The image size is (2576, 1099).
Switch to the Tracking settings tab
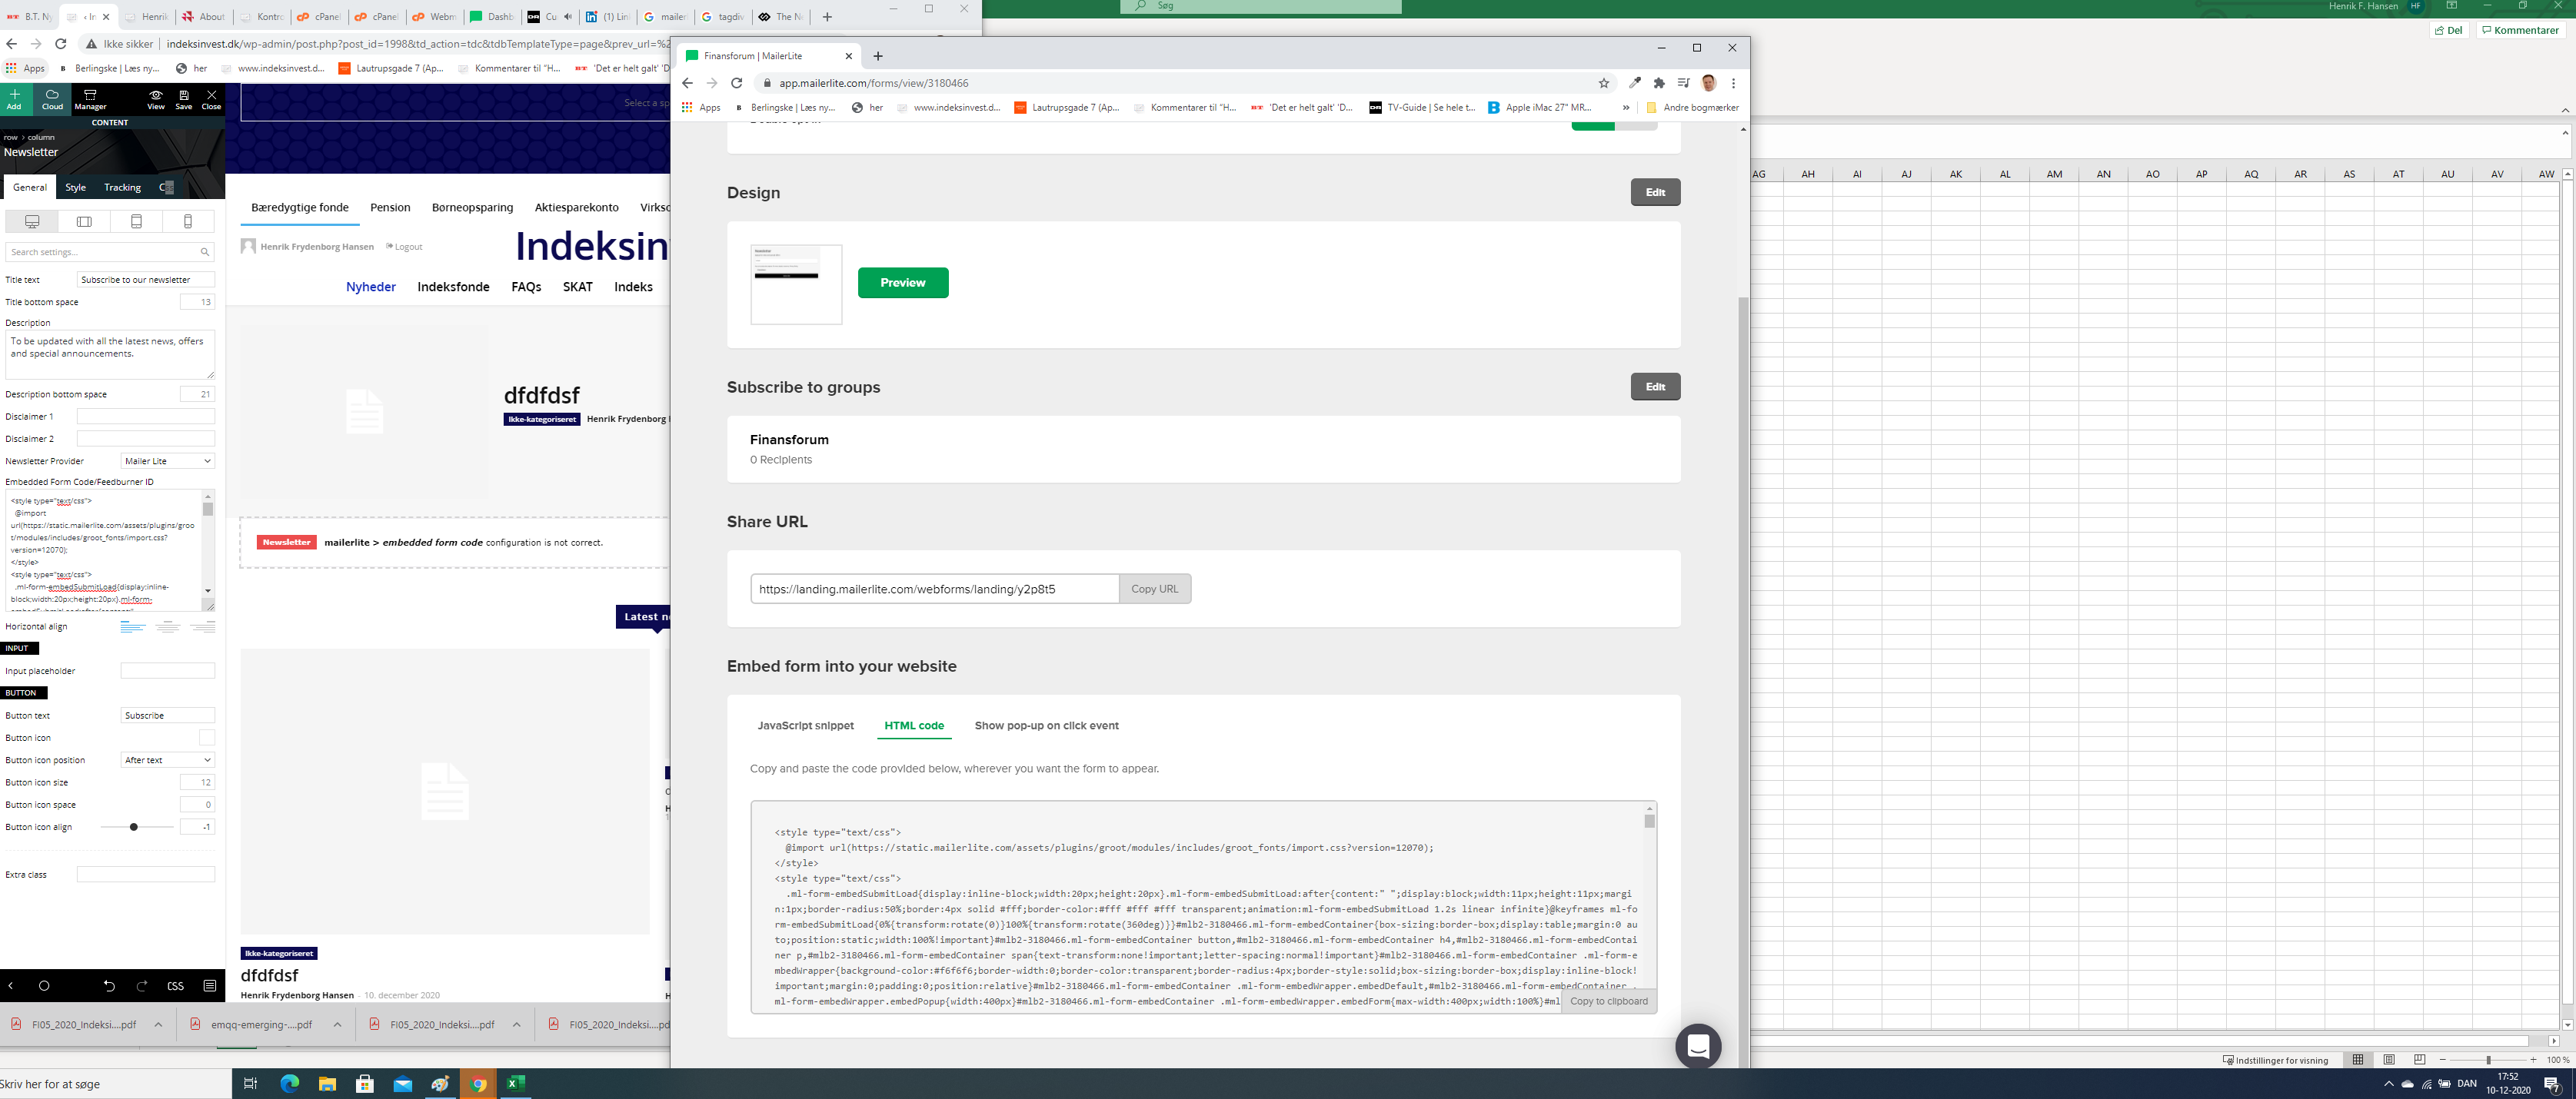click(122, 187)
